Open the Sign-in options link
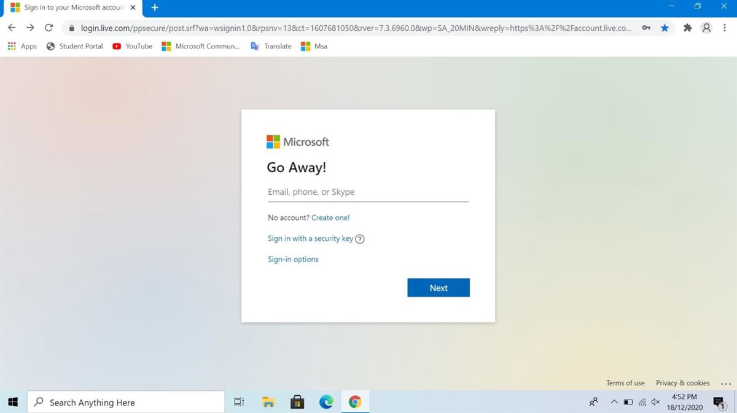The height and width of the screenshot is (413, 737). [x=293, y=259]
